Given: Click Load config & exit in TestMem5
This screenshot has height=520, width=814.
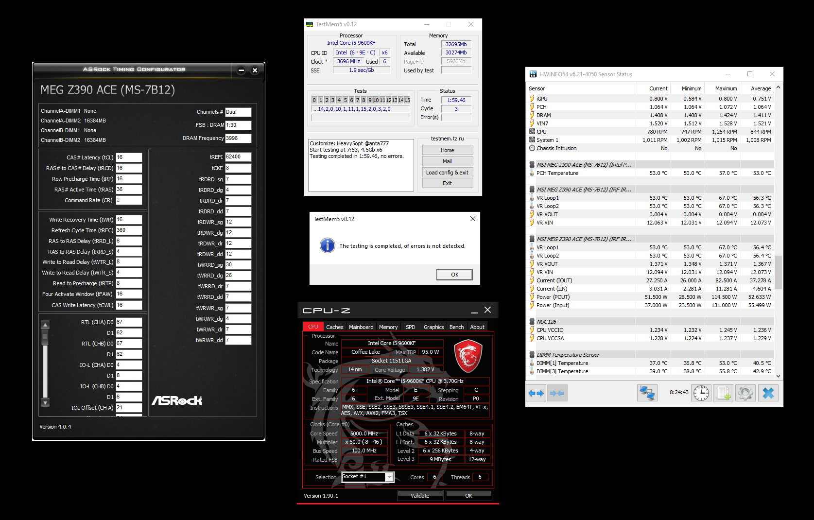Looking at the screenshot, I should pyautogui.click(x=448, y=173).
